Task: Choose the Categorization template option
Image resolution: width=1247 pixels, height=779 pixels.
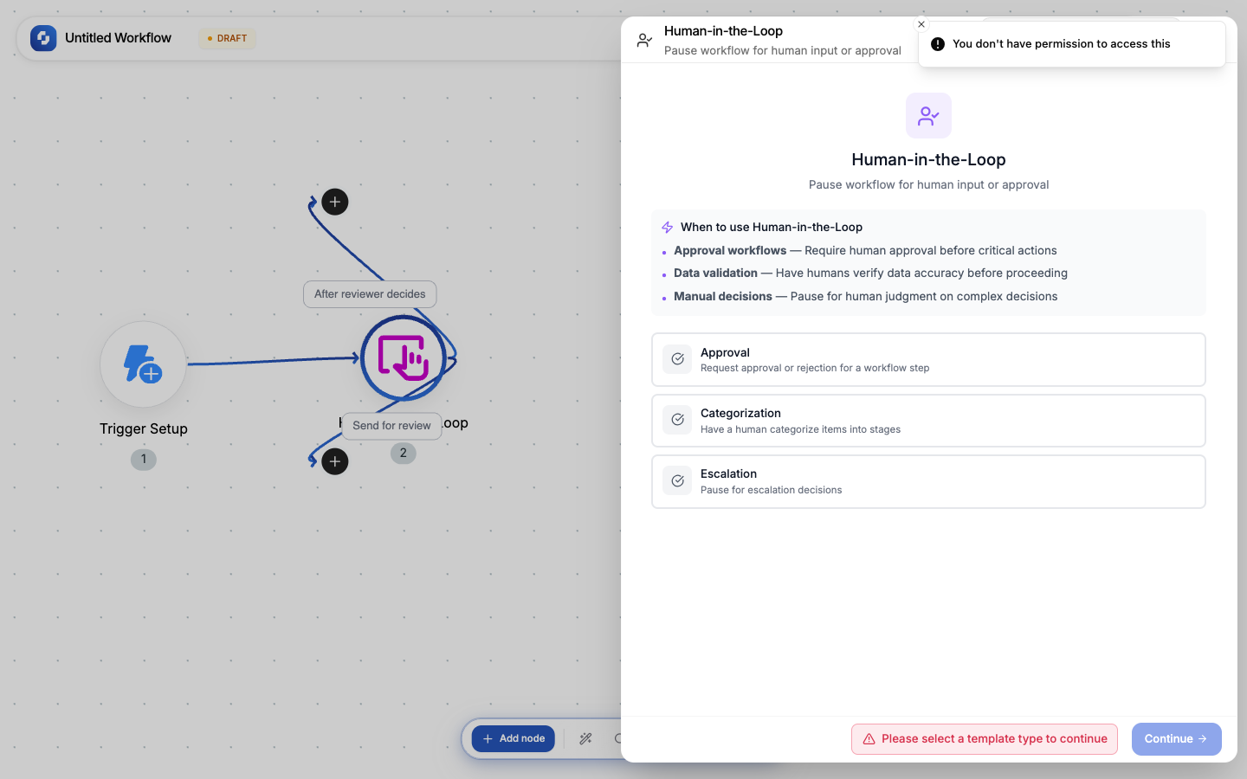Action: [928, 421]
